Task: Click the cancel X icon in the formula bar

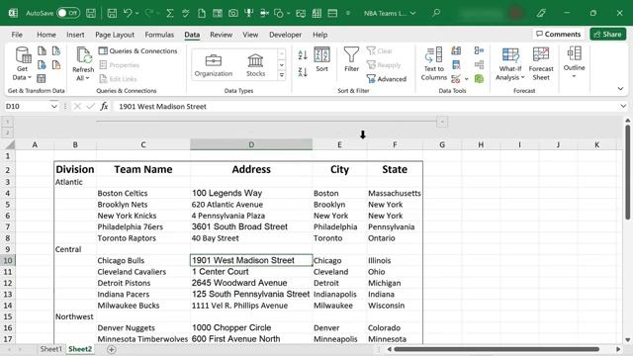Action: tap(77, 106)
